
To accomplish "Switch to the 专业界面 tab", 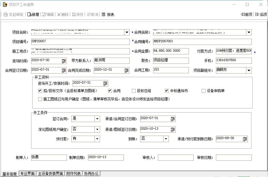I will pos(28,174).
